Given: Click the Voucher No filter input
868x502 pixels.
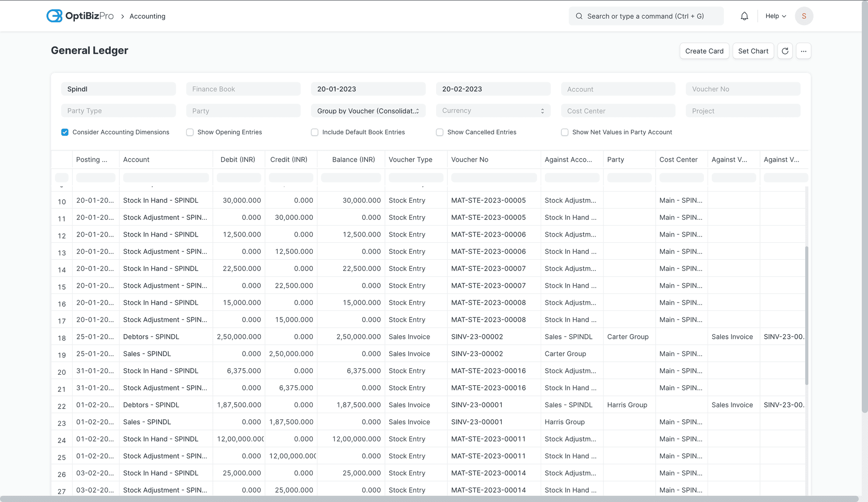Looking at the screenshot, I should pyautogui.click(x=742, y=89).
